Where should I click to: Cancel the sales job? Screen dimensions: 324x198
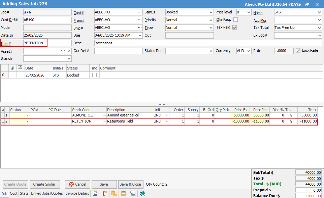point(77,184)
